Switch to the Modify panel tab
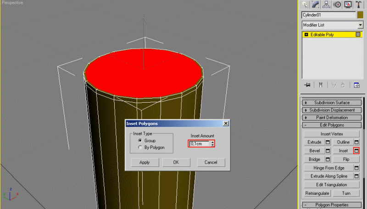The height and width of the screenshot is (209, 367). pyautogui.click(x=316, y=5)
